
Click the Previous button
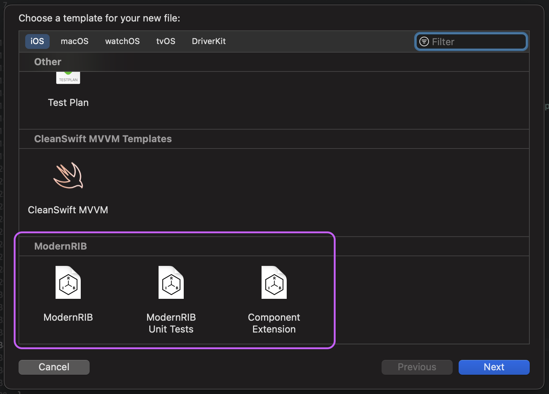[417, 367]
